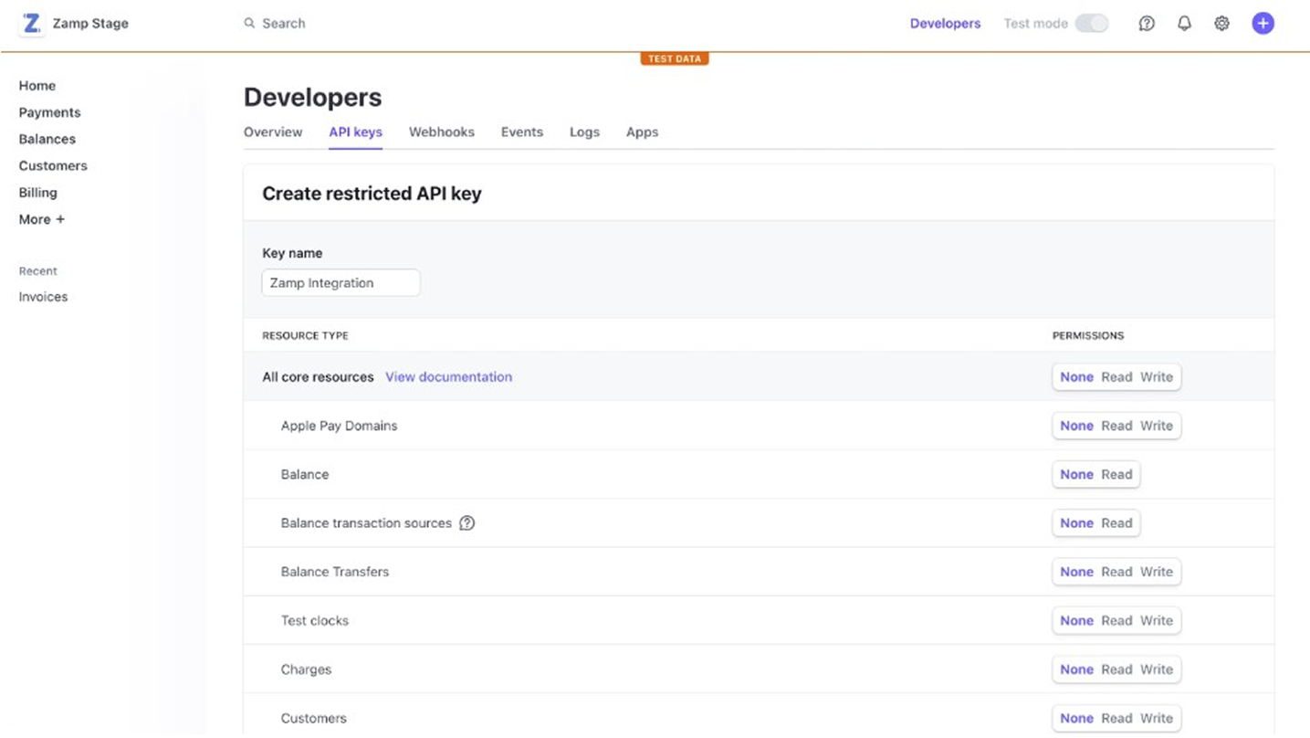This screenshot has width=1310, height=738.
Task: Set All core resources permission to Write
Action: click(x=1157, y=377)
